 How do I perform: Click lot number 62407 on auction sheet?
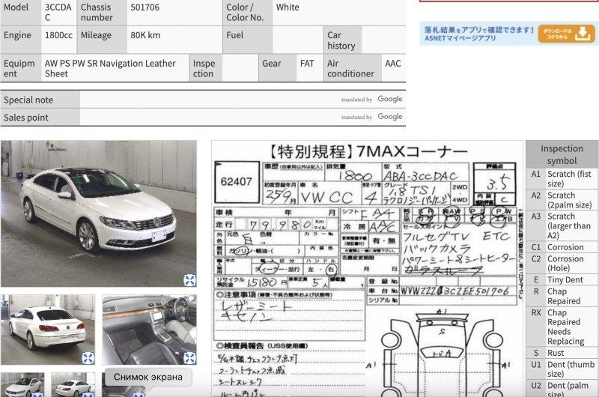click(x=236, y=181)
